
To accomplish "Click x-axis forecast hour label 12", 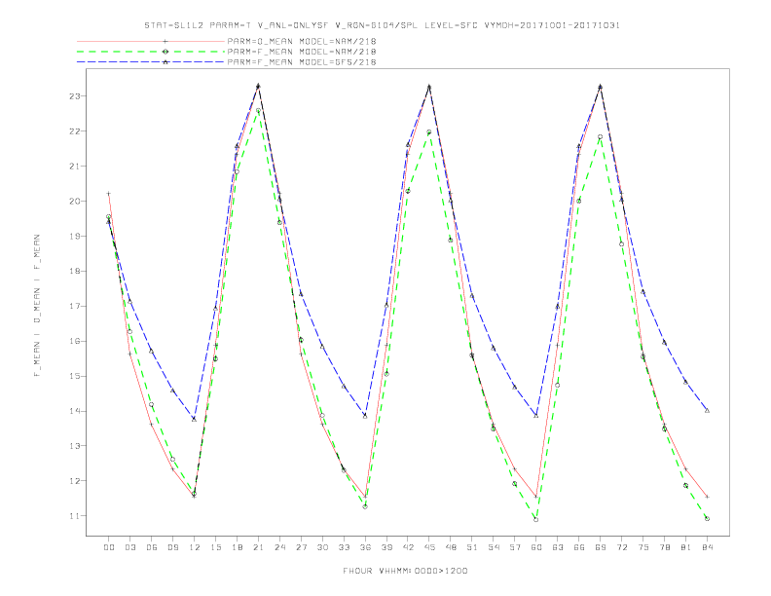I will pyautogui.click(x=195, y=547).
